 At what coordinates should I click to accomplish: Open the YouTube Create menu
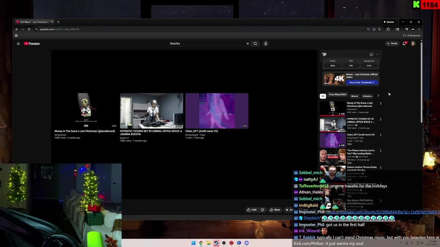(392, 44)
